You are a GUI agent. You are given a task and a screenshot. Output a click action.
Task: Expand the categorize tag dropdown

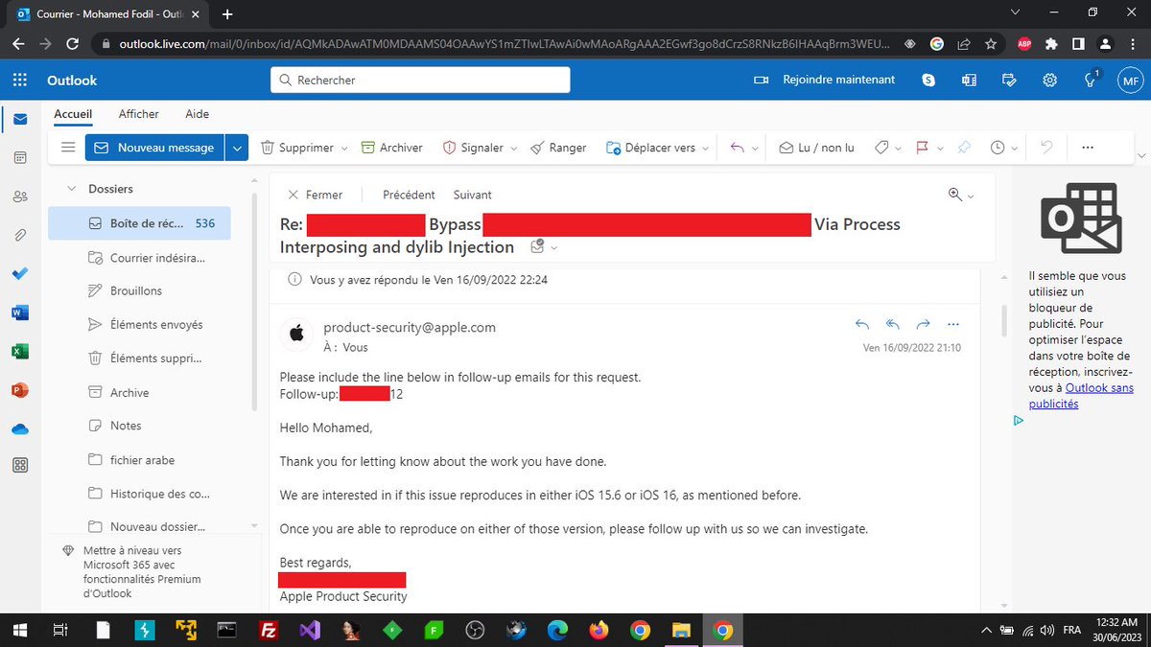898,149
